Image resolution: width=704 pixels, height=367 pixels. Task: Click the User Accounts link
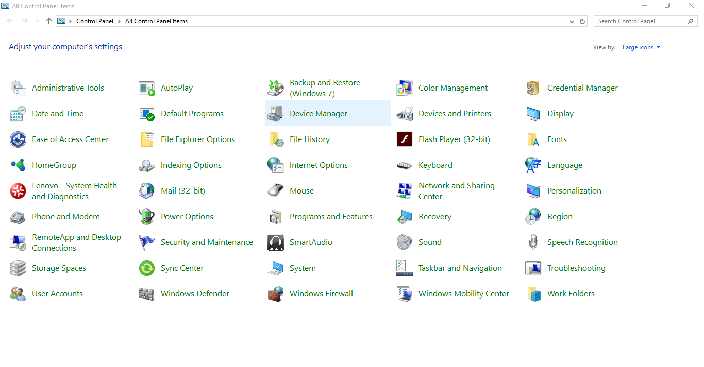click(57, 294)
